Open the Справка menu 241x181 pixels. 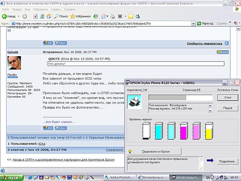click(x=70, y=9)
